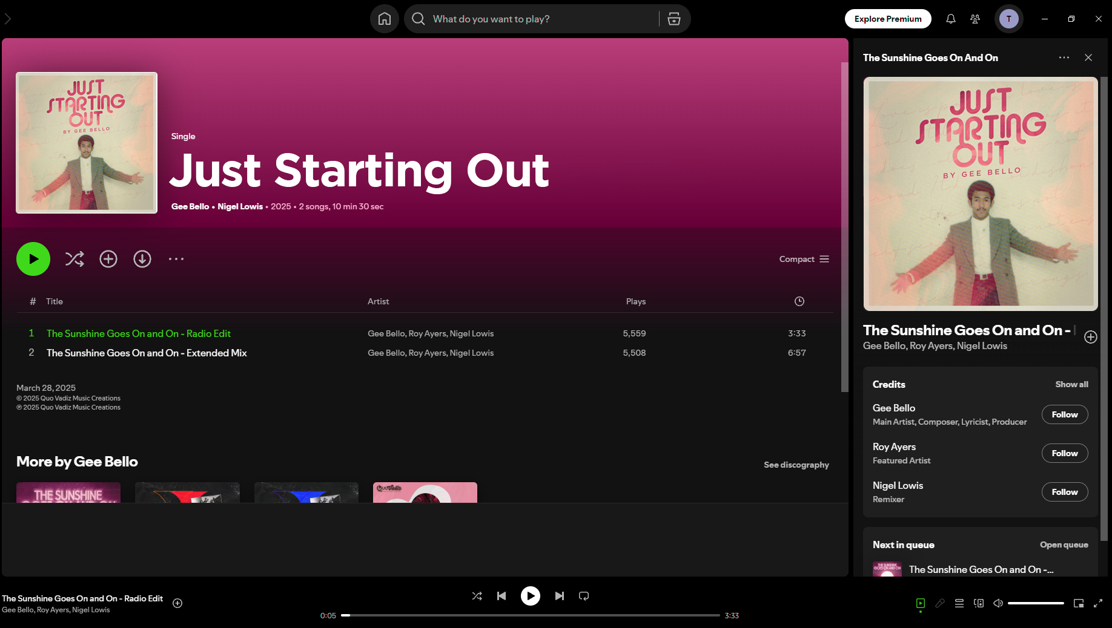Mute the volume speaker icon
Image resolution: width=1112 pixels, height=628 pixels.
[998, 603]
